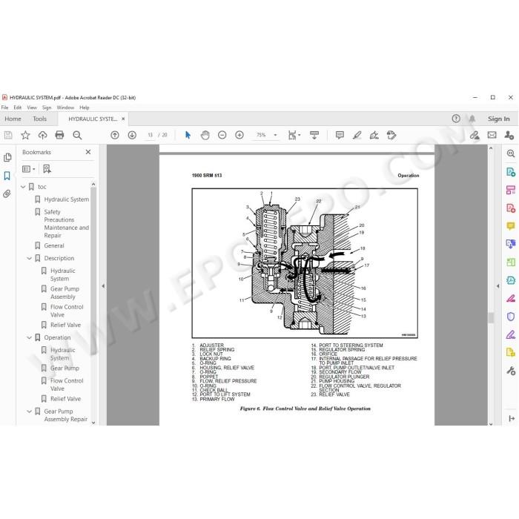The height and width of the screenshot is (519, 519).
Task: Collapse the toc bookmark
Action: 23,187
